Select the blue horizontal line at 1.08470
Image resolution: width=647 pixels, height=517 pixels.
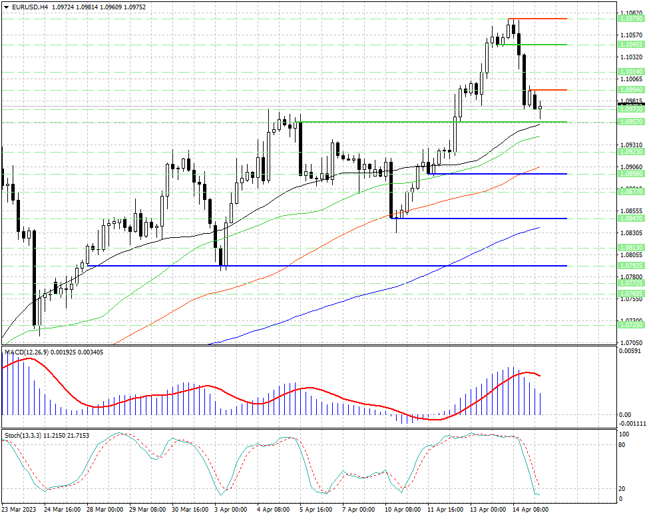[479, 219]
